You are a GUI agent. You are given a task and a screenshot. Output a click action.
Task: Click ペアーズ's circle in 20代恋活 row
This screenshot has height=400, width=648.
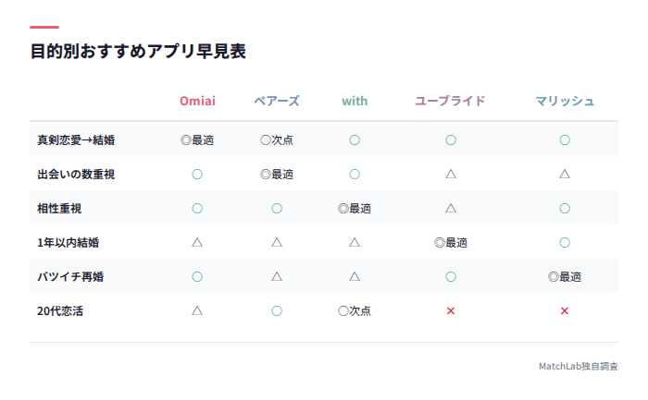(x=277, y=311)
